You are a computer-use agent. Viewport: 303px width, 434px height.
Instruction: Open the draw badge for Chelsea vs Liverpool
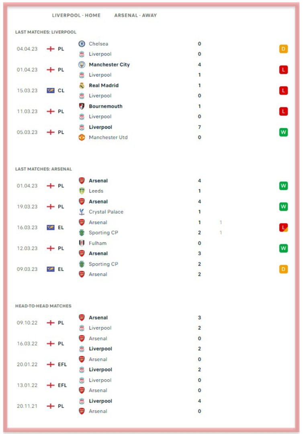pyautogui.click(x=283, y=49)
